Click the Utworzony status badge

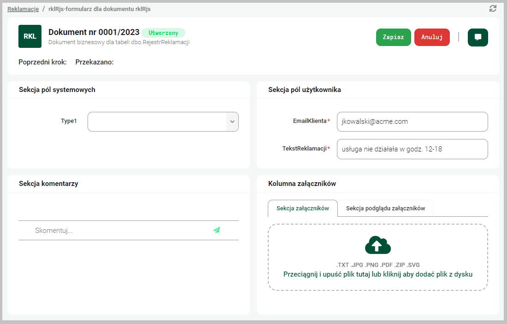point(163,33)
